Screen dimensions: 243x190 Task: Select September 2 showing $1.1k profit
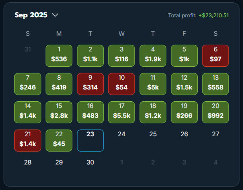point(90,55)
